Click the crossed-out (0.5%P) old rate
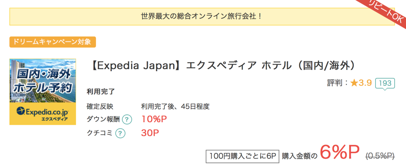 (380, 156)
